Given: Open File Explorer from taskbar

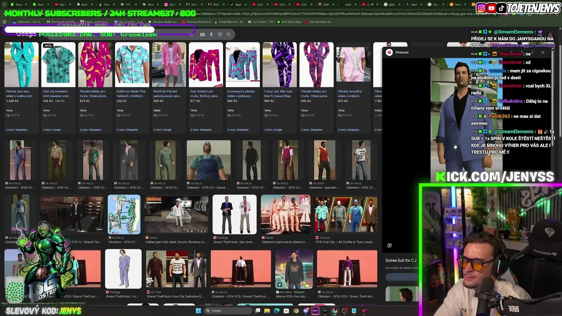Looking at the screenshot, I should [x=267, y=311].
